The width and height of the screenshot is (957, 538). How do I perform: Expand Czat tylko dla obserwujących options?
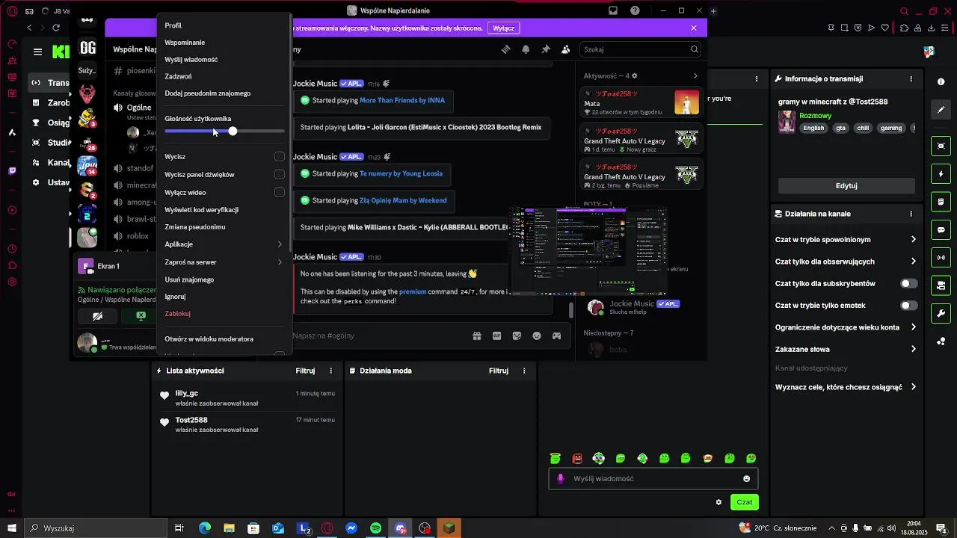pyautogui.click(x=913, y=262)
